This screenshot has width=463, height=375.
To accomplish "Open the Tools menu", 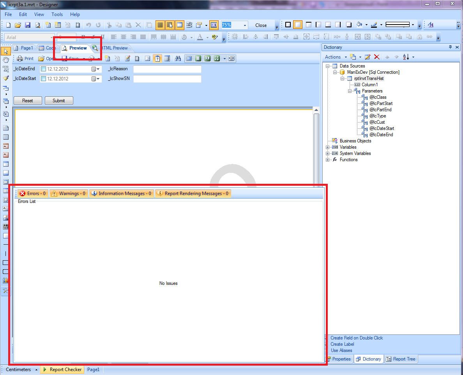I will click(57, 14).
